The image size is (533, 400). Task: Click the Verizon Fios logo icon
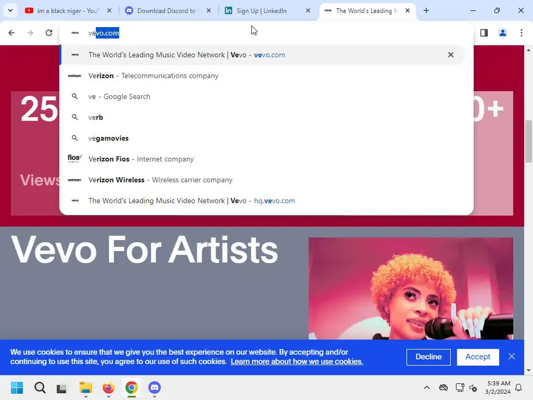(x=74, y=158)
